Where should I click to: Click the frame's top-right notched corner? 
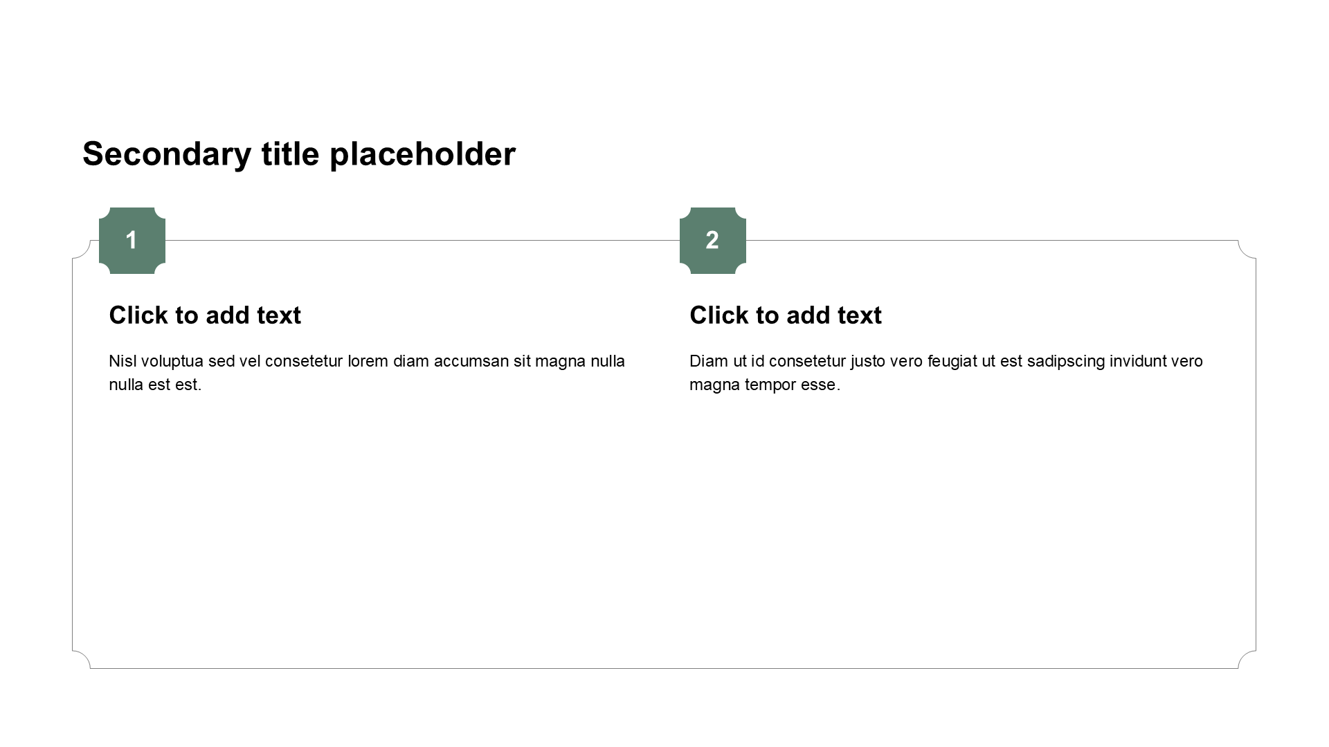coord(1247,250)
